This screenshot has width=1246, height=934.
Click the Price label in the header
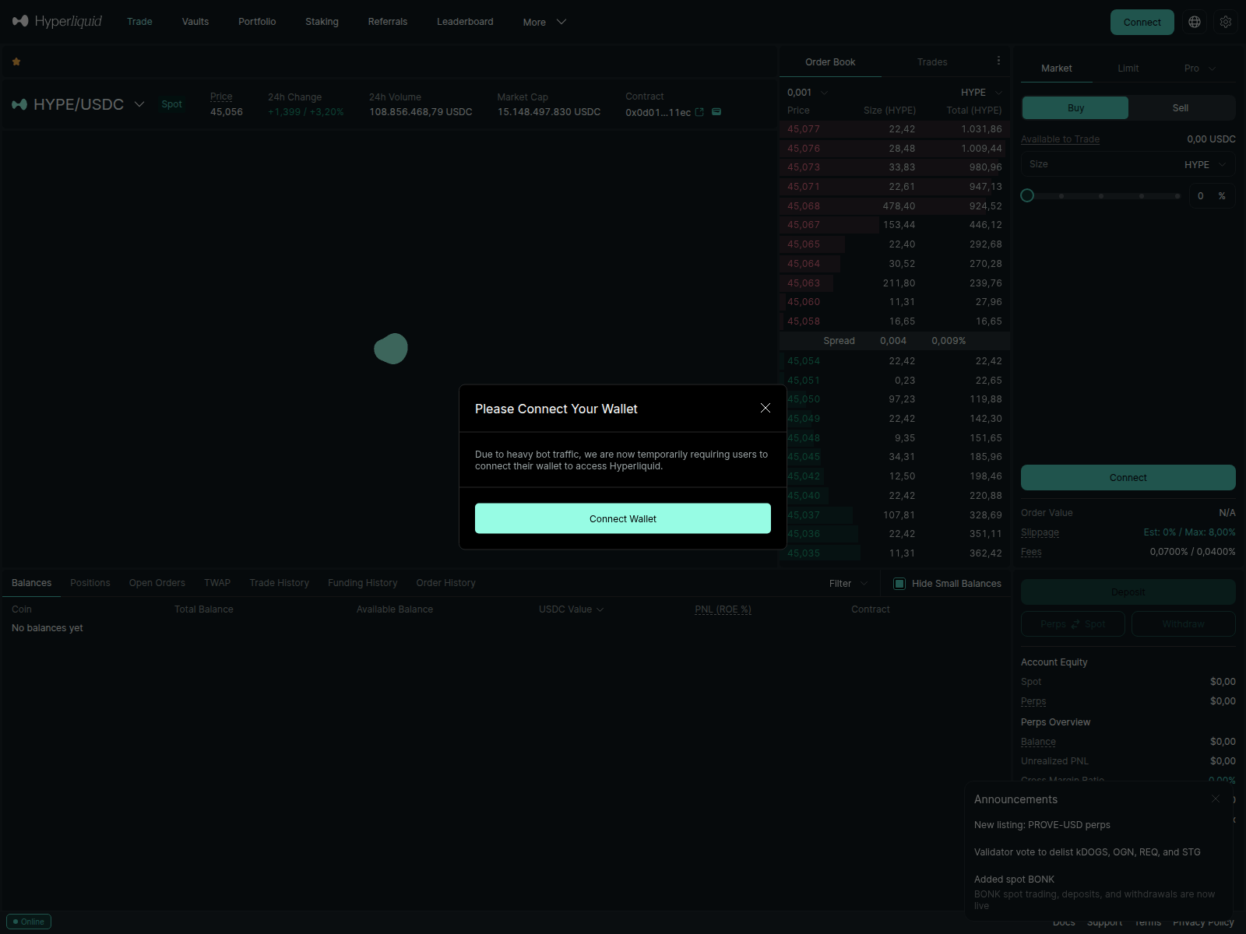pos(221,97)
